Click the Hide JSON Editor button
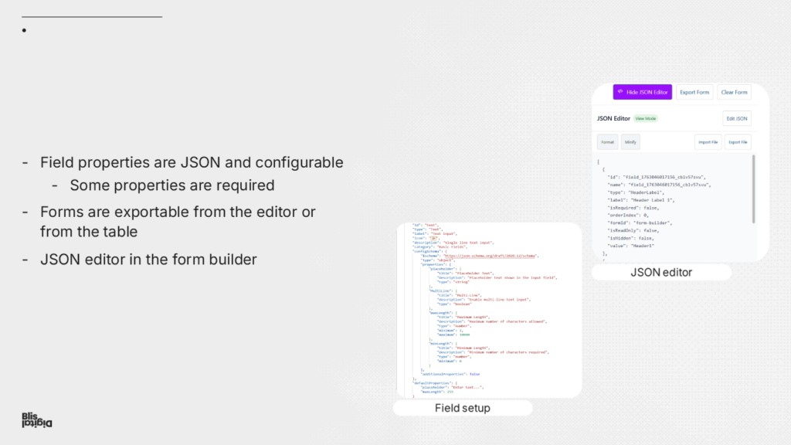The height and width of the screenshot is (445, 791). 642,92
